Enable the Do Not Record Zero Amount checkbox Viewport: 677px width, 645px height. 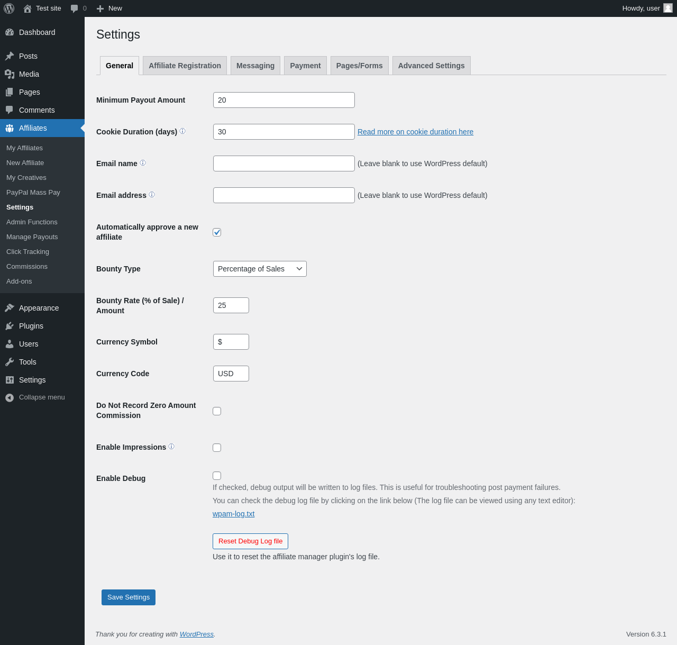click(x=217, y=411)
